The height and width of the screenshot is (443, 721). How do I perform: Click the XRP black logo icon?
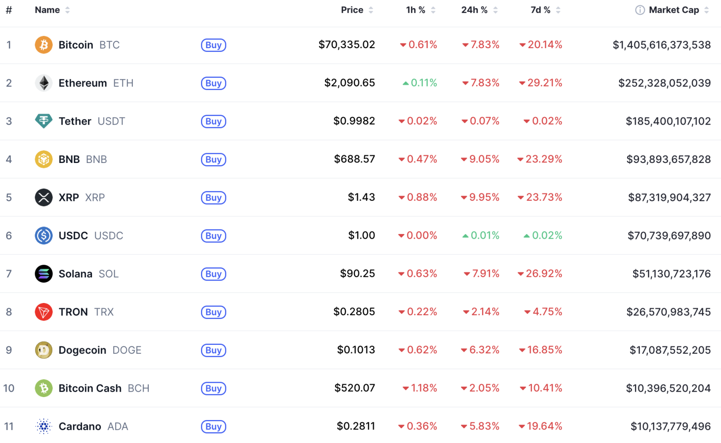(x=44, y=198)
